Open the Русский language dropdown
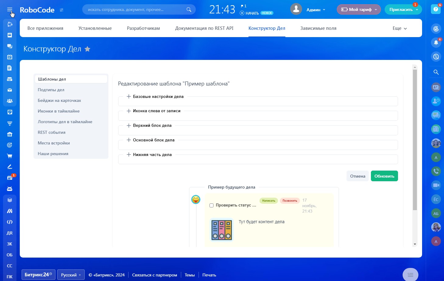 71,275
